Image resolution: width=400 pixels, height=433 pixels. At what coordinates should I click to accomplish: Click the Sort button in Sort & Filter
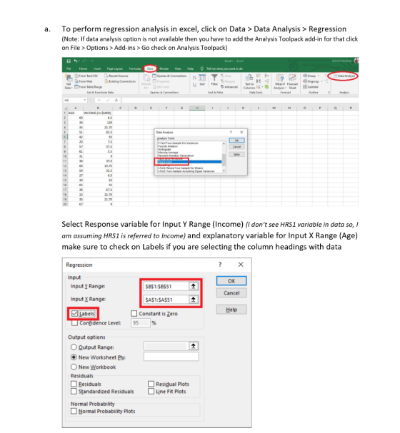click(x=202, y=80)
